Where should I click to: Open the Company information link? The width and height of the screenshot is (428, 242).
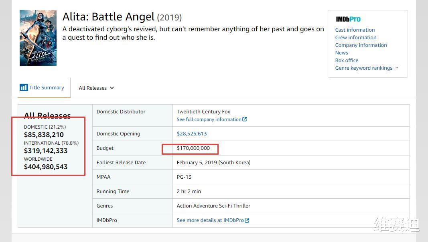(x=361, y=45)
